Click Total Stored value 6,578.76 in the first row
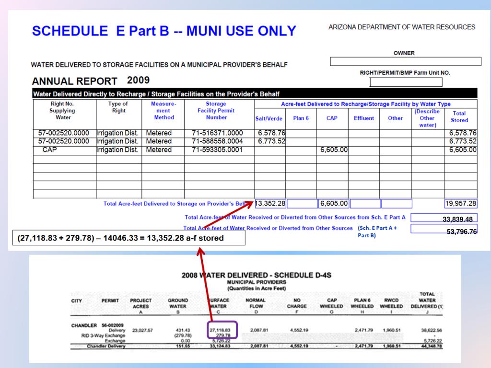Viewport: 491px width, 368px height. point(463,133)
